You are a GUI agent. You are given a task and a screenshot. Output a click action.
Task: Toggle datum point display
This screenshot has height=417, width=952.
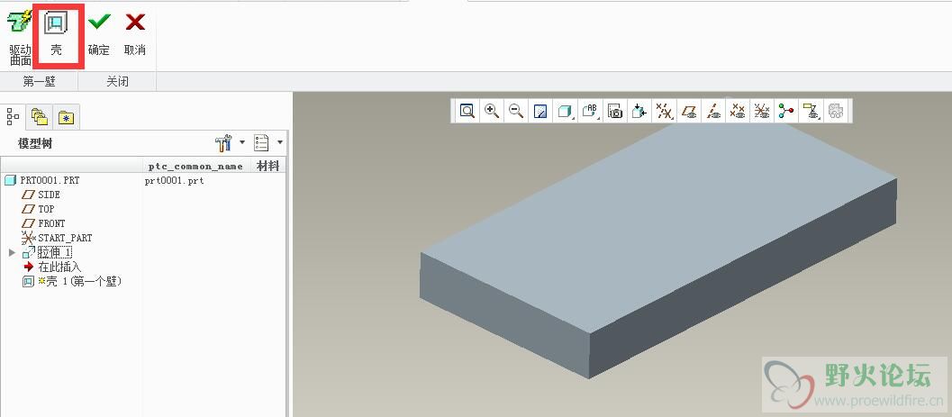tap(738, 111)
